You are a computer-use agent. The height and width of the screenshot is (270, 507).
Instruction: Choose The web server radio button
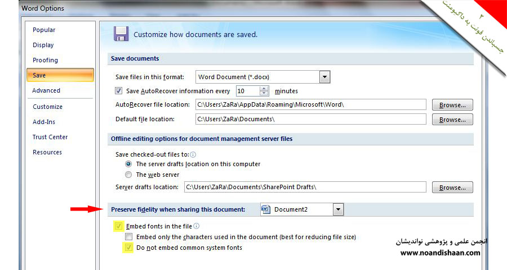point(129,175)
